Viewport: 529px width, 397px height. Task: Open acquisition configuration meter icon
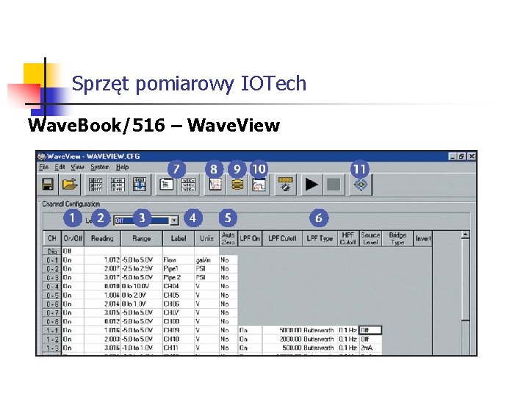[x=285, y=185]
